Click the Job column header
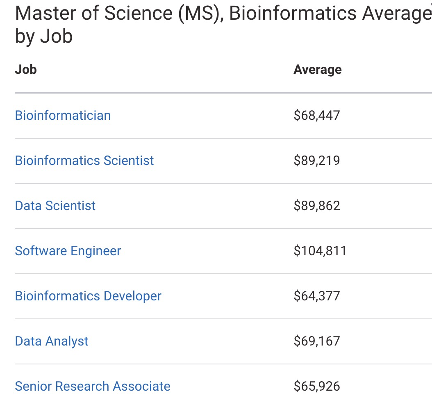Screen dimensions: 432x412 pyautogui.click(x=26, y=69)
